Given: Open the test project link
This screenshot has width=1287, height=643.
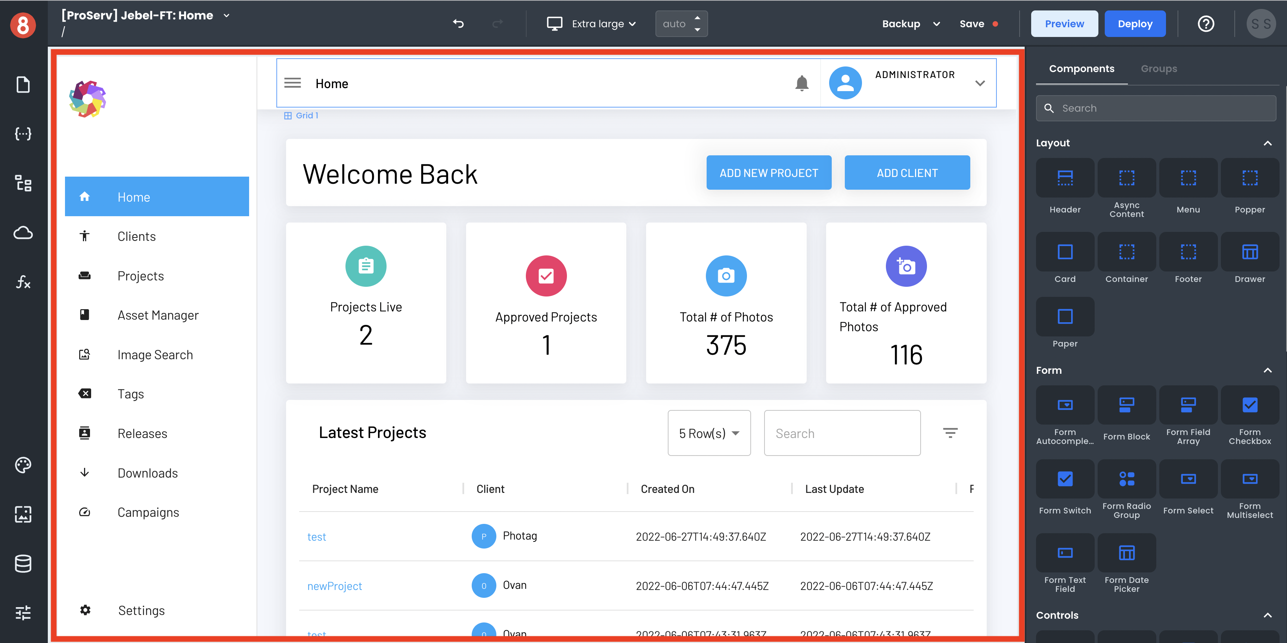Looking at the screenshot, I should [317, 536].
